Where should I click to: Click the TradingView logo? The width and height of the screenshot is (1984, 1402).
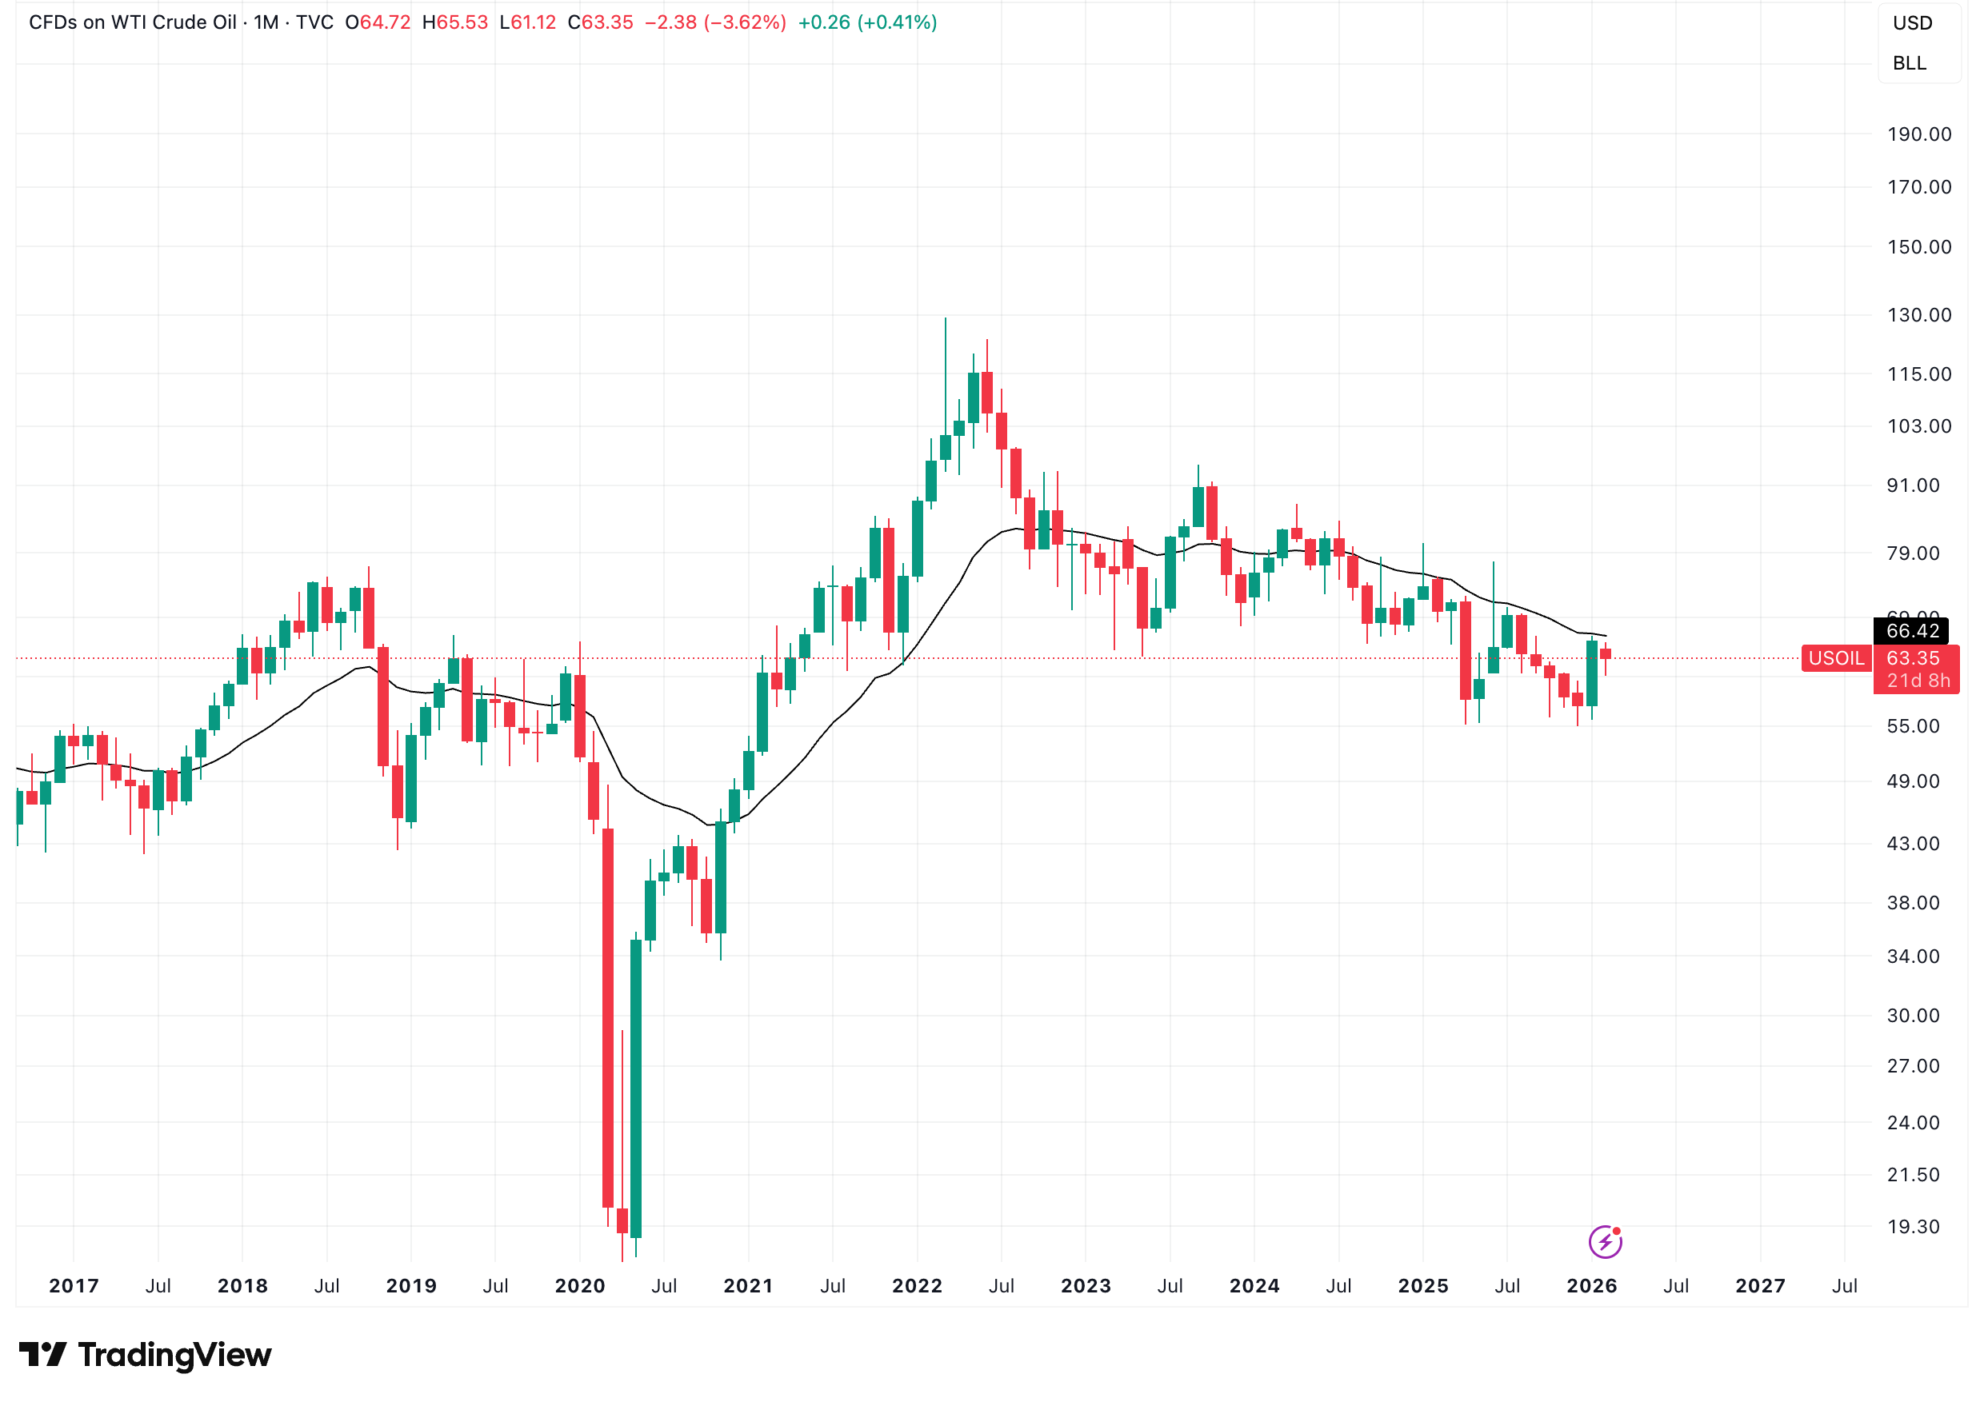tap(145, 1355)
